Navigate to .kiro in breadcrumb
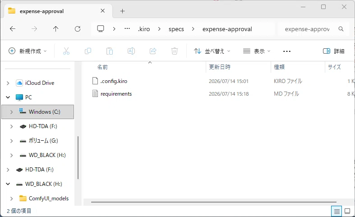 coord(144,29)
